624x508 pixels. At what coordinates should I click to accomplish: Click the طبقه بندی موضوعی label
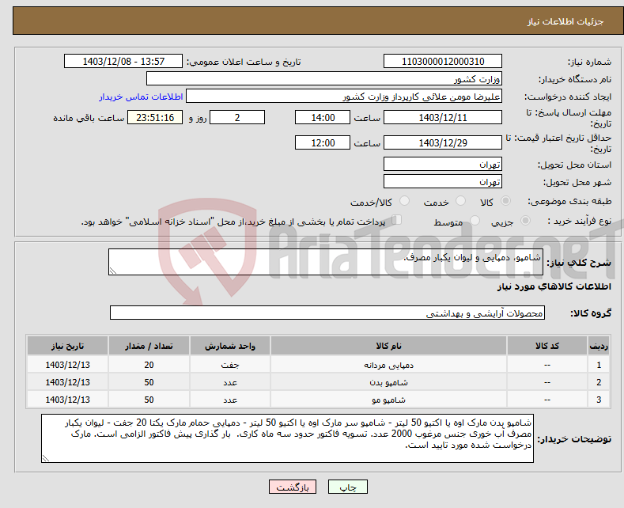(569, 201)
